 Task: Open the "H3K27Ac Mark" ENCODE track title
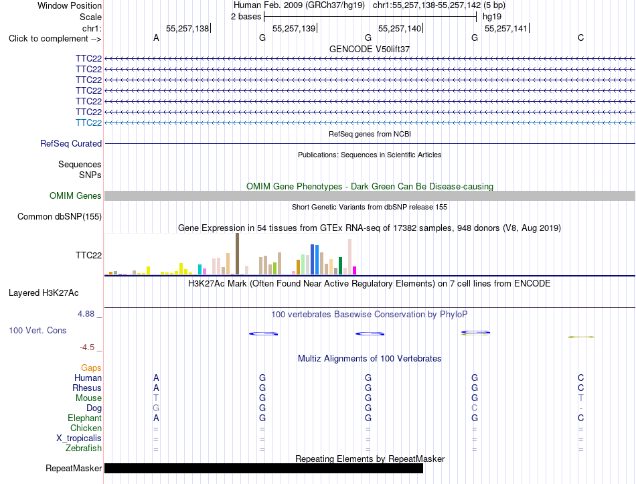[370, 284]
